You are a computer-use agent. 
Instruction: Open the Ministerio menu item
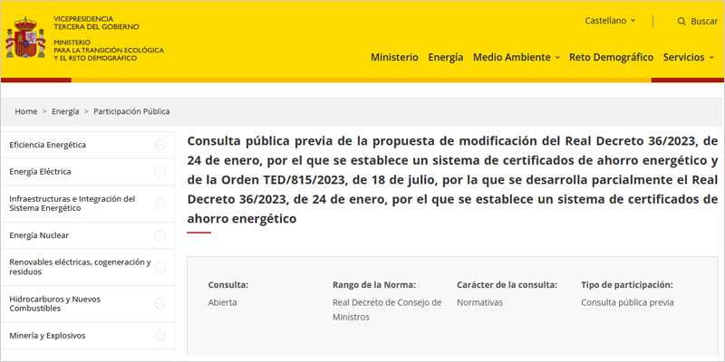coord(394,57)
